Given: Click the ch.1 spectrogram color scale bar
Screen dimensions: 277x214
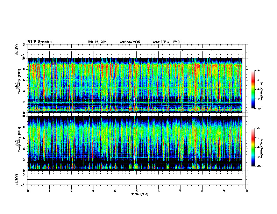Looking at the screenshot, I should click(253, 90).
